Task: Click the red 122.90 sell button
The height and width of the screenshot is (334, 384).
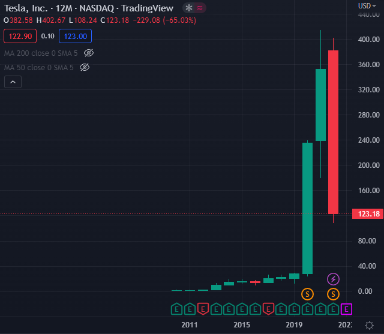Action: click(20, 36)
